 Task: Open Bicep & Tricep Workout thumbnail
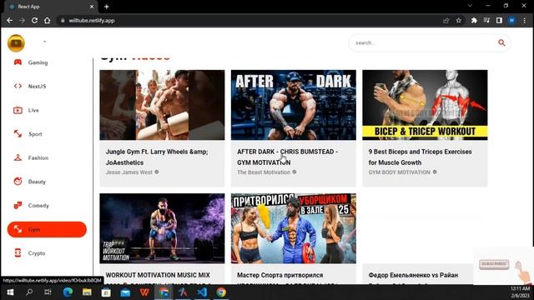[x=425, y=105]
